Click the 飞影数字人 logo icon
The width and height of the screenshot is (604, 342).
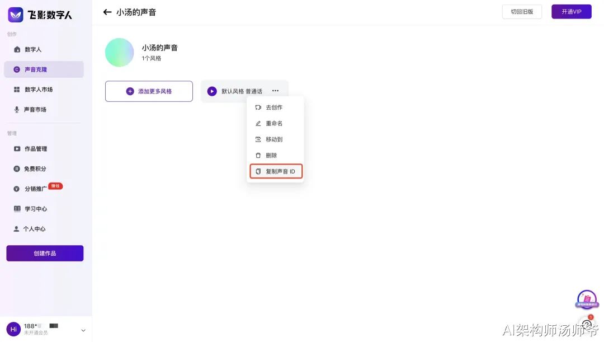16,15
